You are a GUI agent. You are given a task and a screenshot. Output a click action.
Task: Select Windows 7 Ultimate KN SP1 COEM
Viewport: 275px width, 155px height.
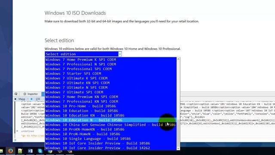(111, 83)
